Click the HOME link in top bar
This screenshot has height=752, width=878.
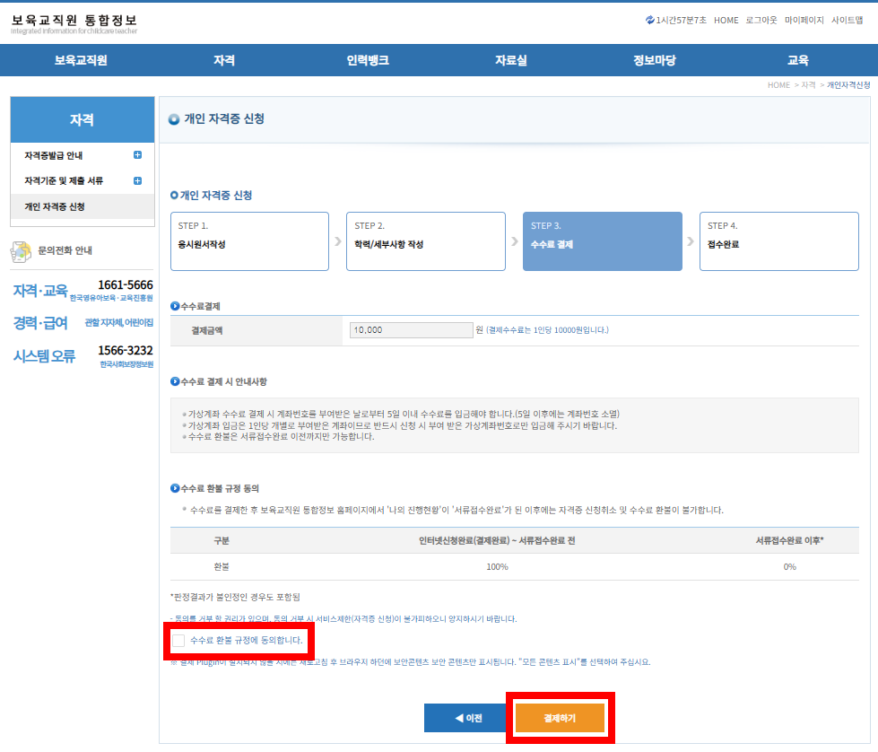pyautogui.click(x=726, y=20)
